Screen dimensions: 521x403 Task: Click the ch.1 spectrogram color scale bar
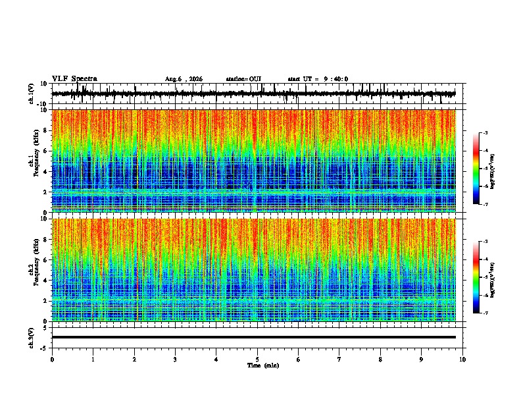coord(476,169)
